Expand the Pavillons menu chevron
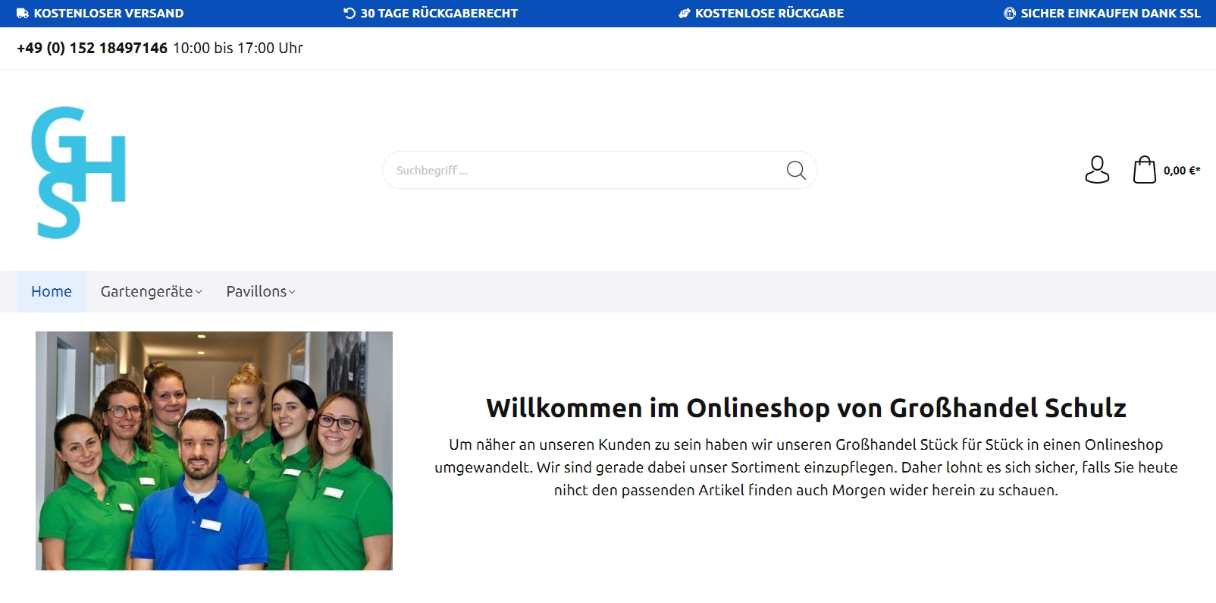 [292, 292]
